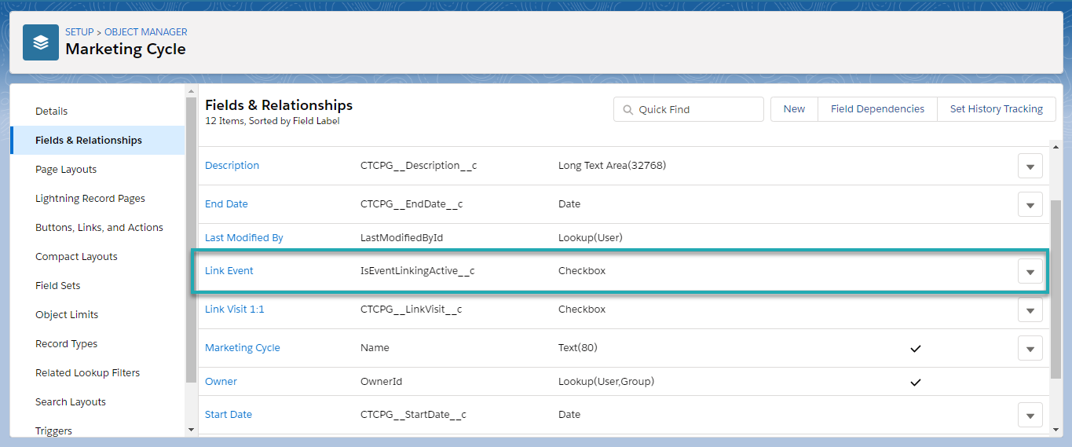Open Field Dependencies
The image size is (1072, 447).
click(877, 109)
